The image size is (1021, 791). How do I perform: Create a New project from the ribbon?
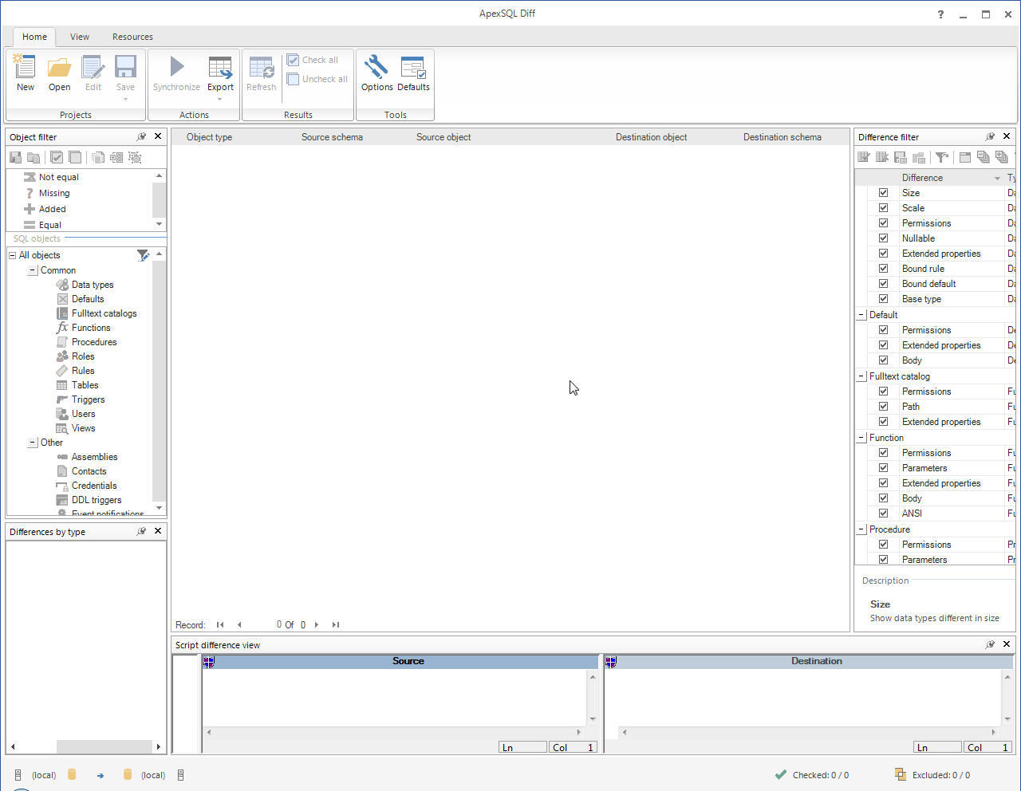(x=26, y=73)
